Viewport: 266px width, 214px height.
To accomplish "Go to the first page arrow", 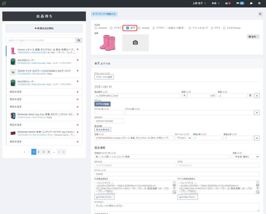I will [24, 152].
